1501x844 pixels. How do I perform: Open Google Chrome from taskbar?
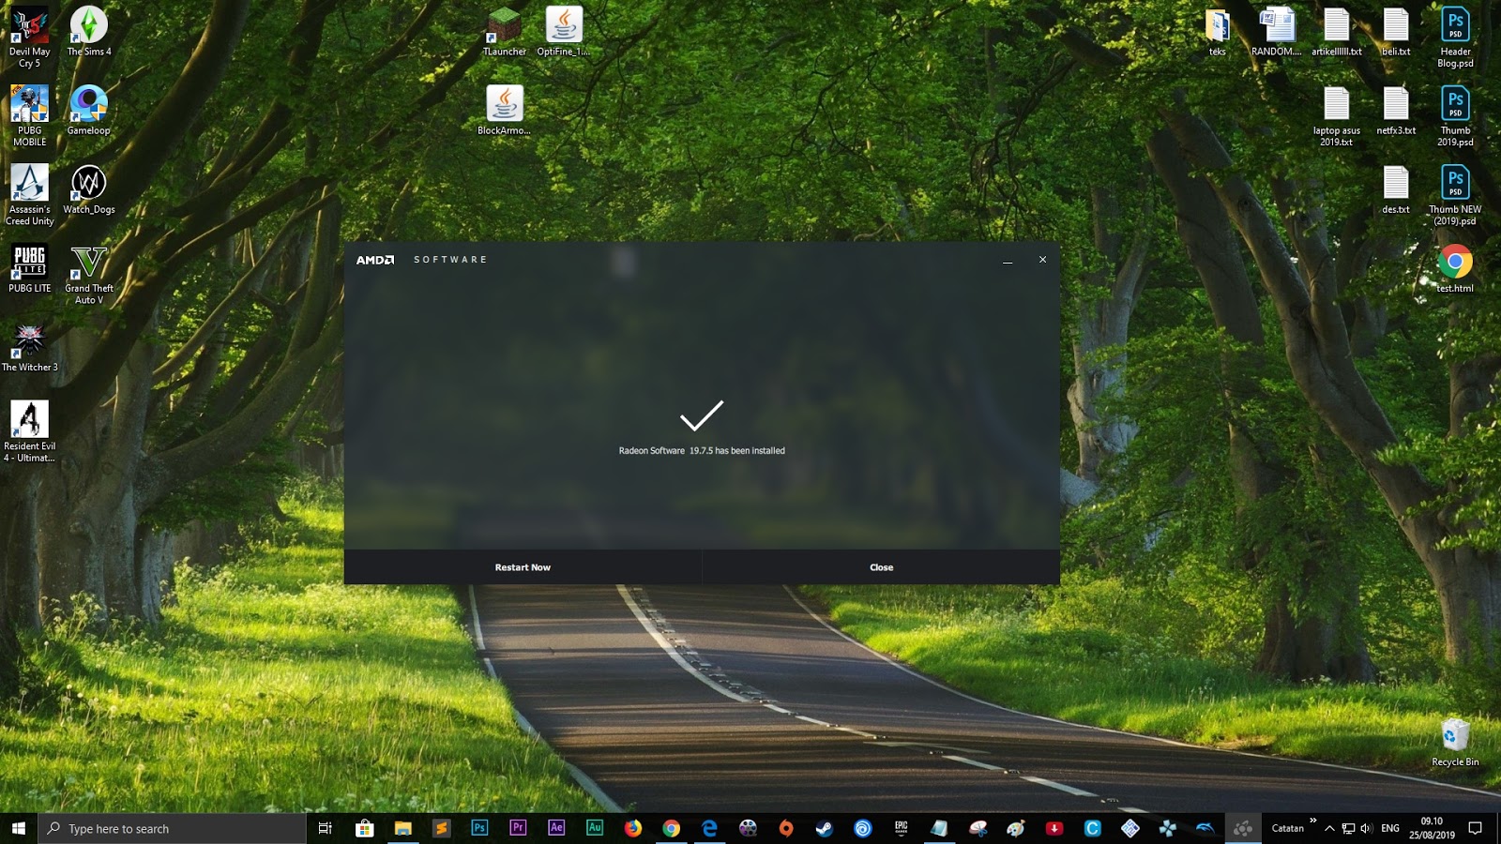pyautogui.click(x=671, y=828)
